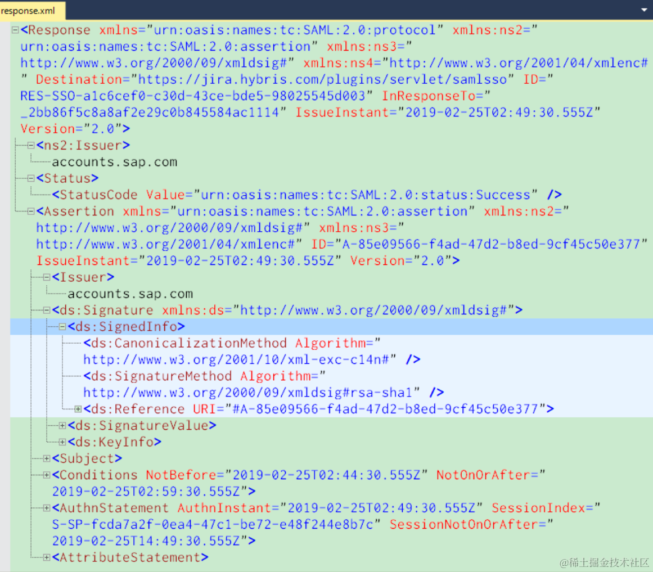Click the Version="2.0" attribute of Response
The image size is (653, 572).
click(71, 129)
